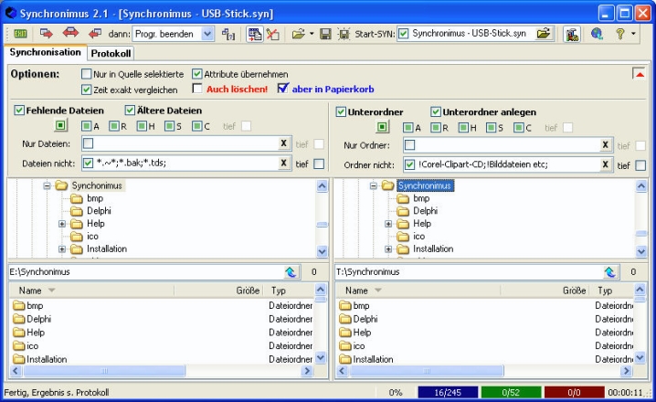Click the 'Nur Dateien' input field
656x402 pixels.
[x=183, y=144]
